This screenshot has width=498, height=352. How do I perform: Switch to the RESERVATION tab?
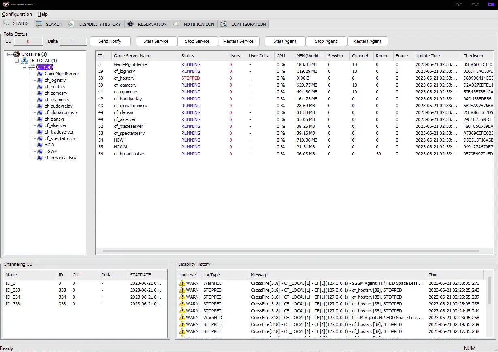(x=148, y=24)
